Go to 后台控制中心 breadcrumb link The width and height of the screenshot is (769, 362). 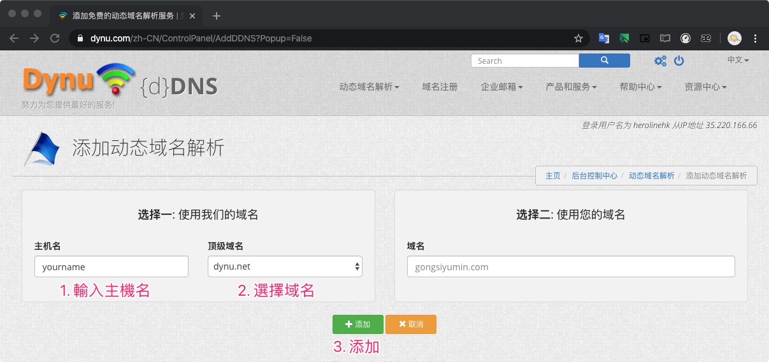[594, 176]
